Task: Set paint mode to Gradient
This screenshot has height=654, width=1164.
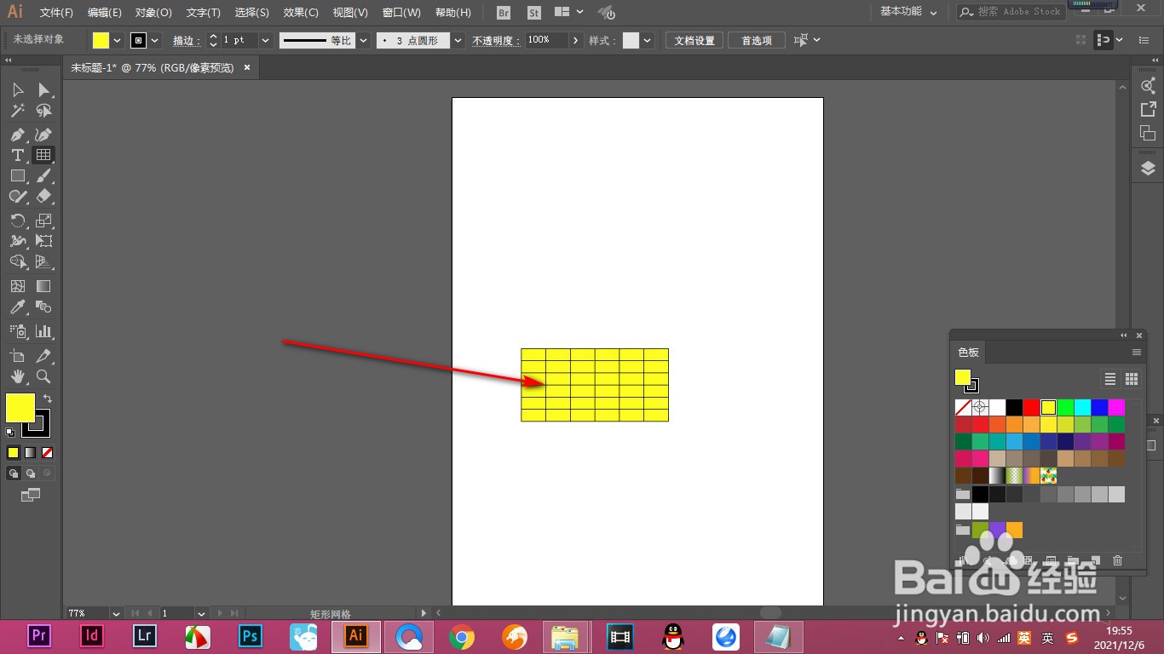Action: pos(30,452)
